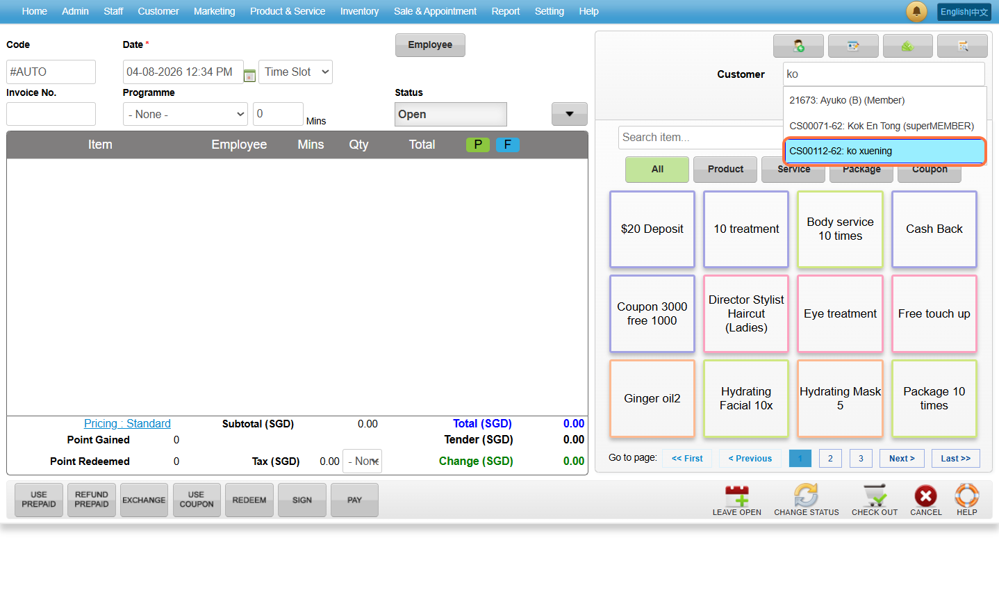Screen dimensions: 999x597
Task: Open the Time Slot dropdown
Action: [x=295, y=72]
